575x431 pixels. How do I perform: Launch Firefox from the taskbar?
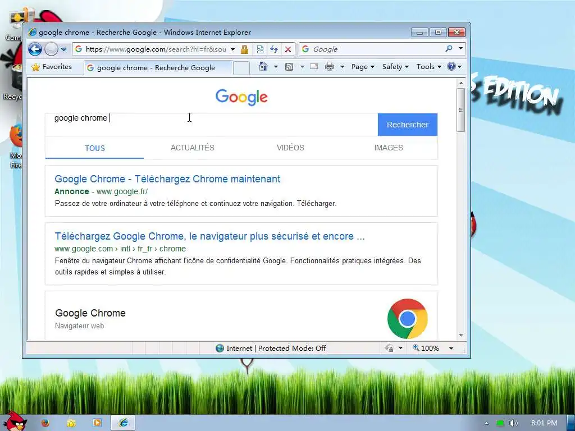[45, 423]
